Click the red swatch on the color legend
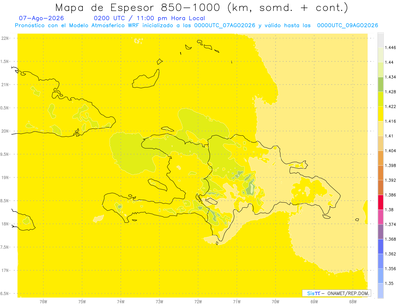 (380, 202)
